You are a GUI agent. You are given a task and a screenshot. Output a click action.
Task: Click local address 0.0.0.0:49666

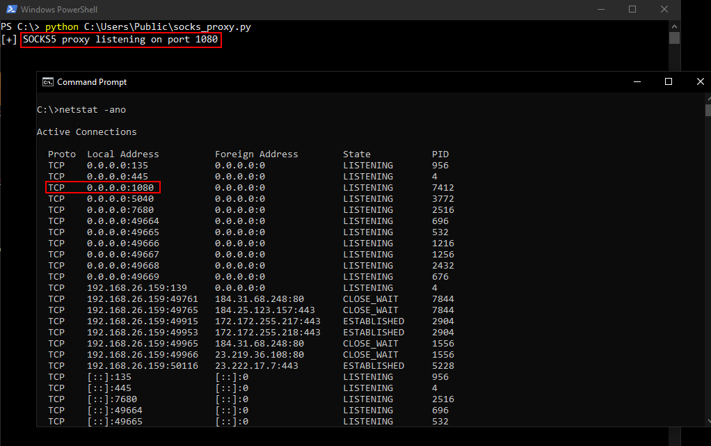pos(123,244)
